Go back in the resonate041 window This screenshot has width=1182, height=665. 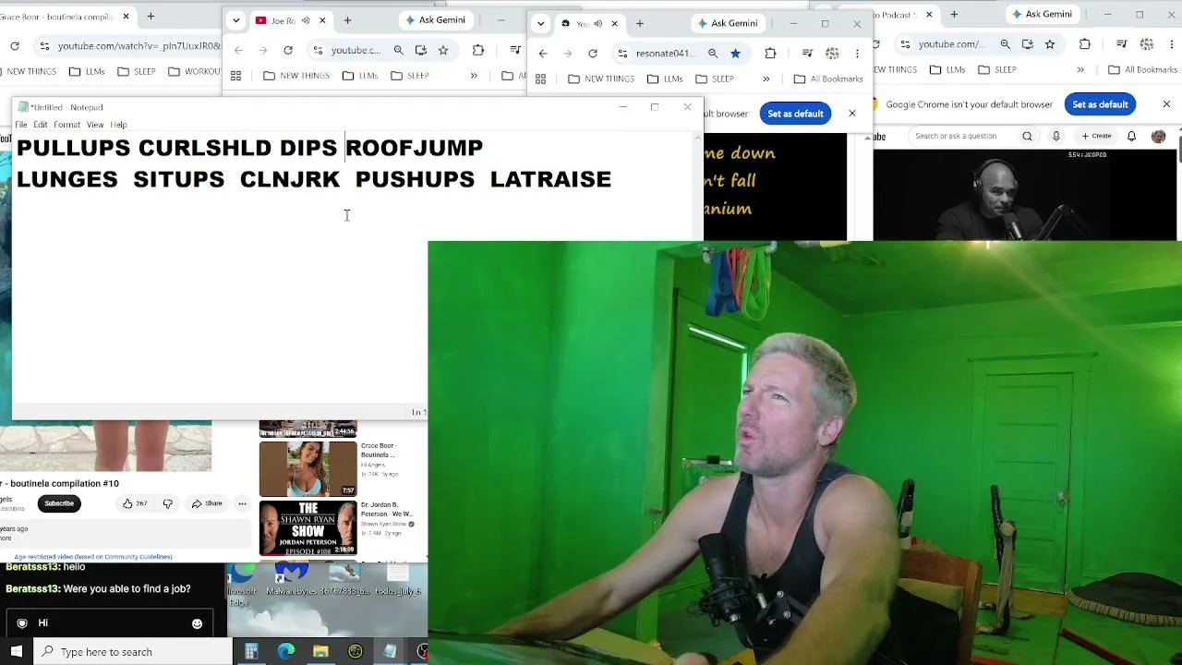pos(543,54)
